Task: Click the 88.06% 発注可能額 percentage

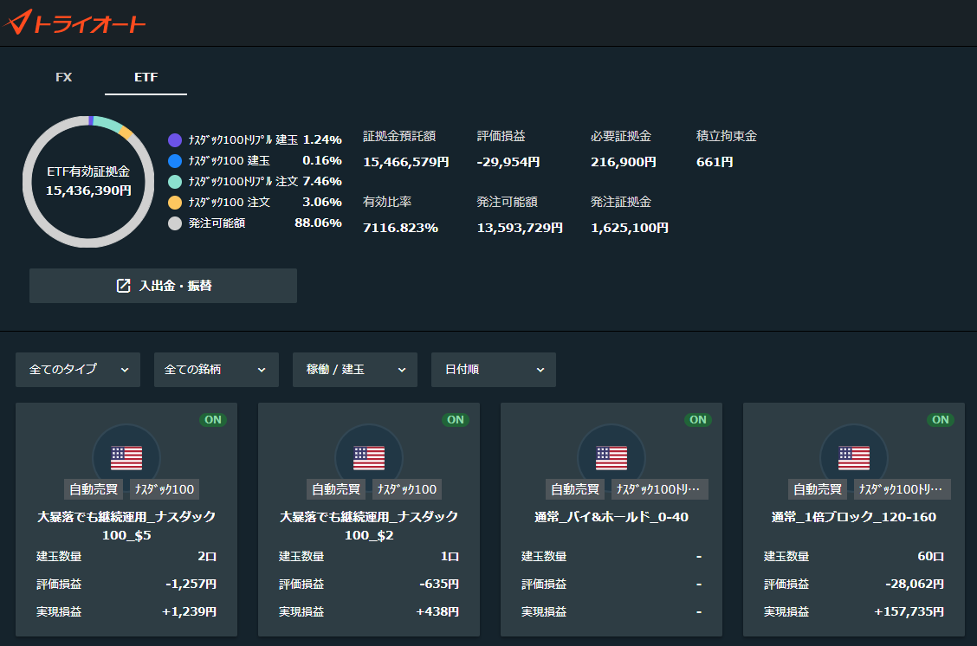Action: point(318,223)
